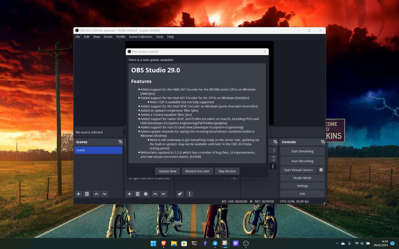This screenshot has height=249, width=399.
Task: Start the Virtual Camera
Action: (299, 170)
